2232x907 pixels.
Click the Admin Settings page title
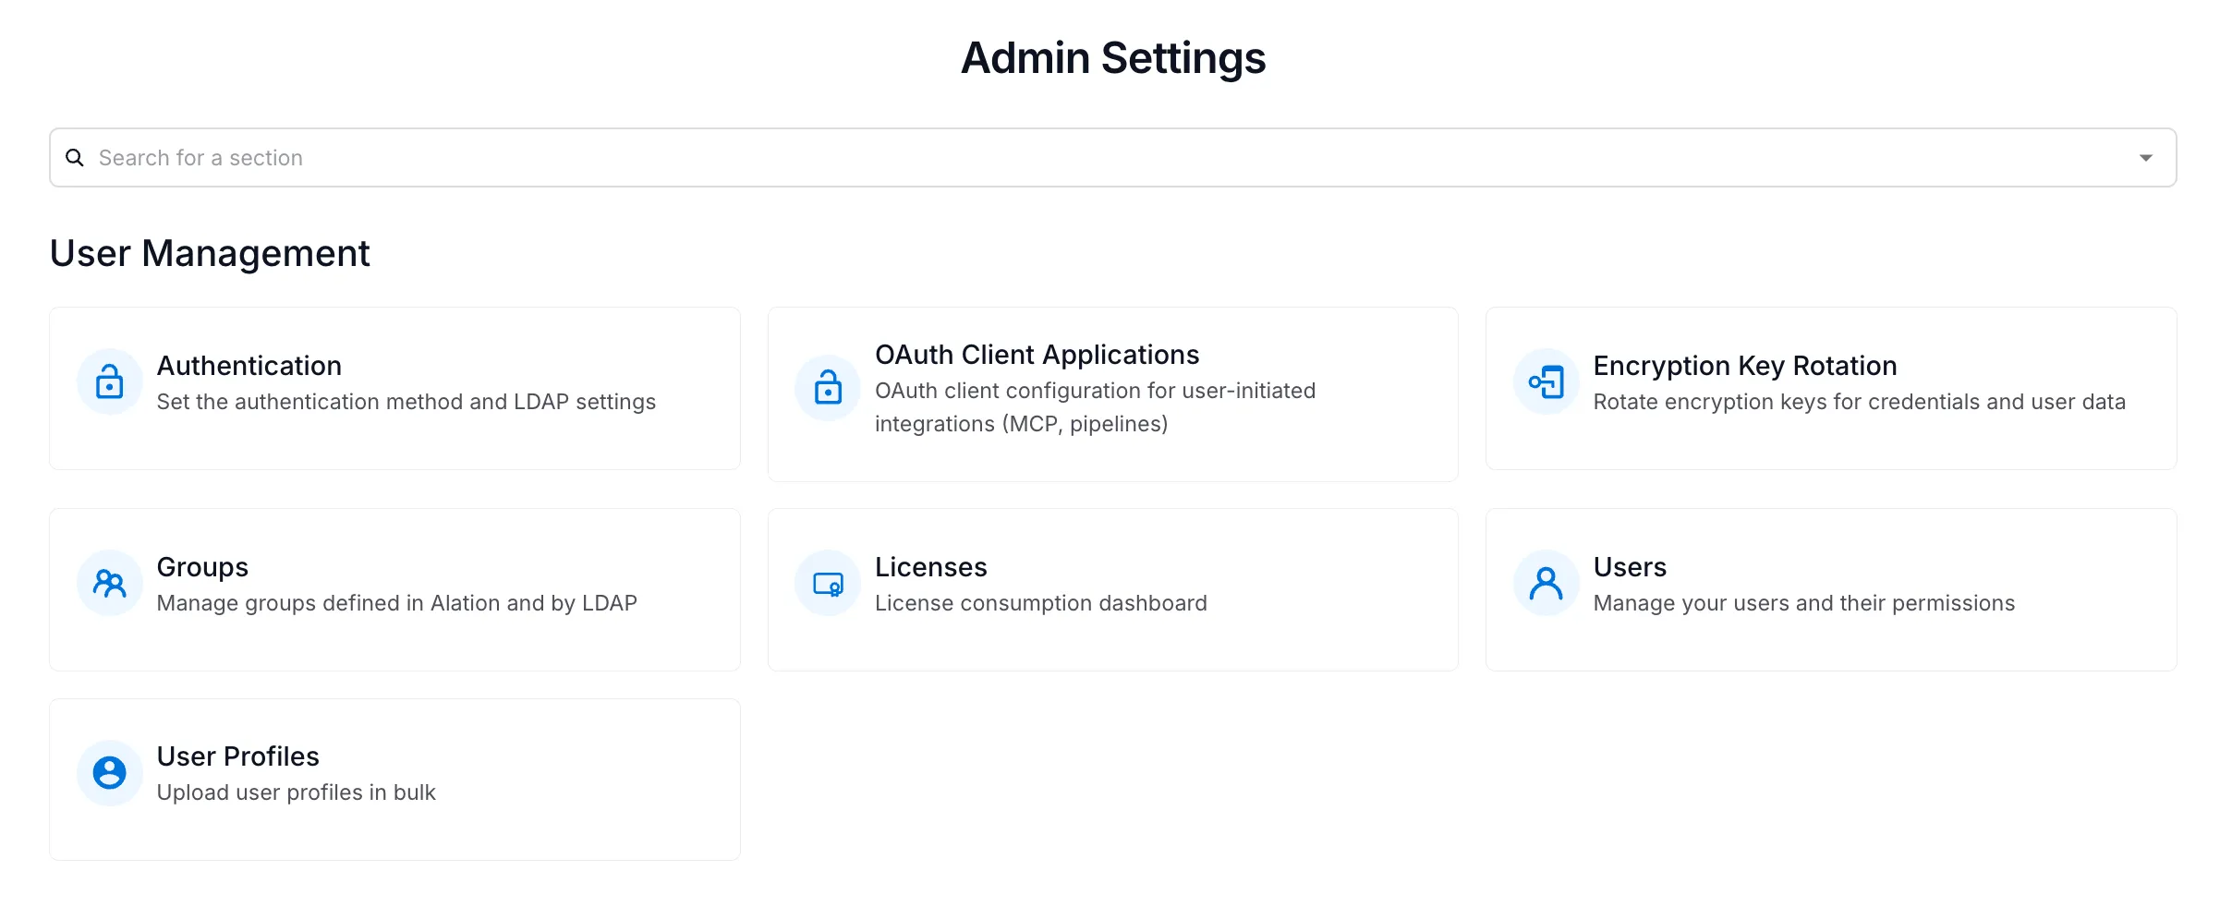coord(1113,57)
